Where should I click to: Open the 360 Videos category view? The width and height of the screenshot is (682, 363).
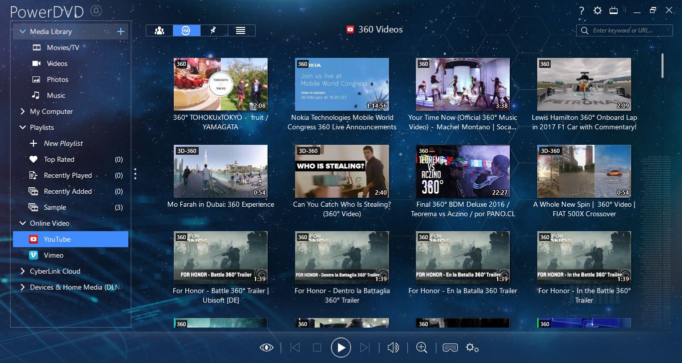tap(186, 30)
